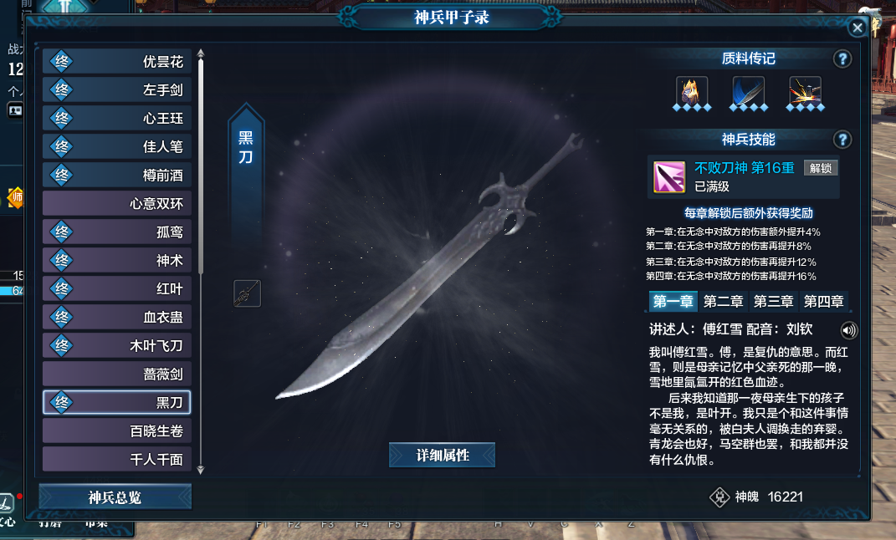Open the 神兵总览 weapon overview
The height and width of the screenshot is (540, 896).
[x=115, y=497]
